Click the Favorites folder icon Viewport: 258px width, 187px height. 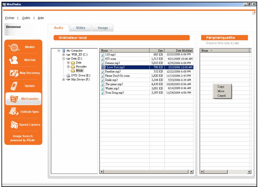(73, 67)
